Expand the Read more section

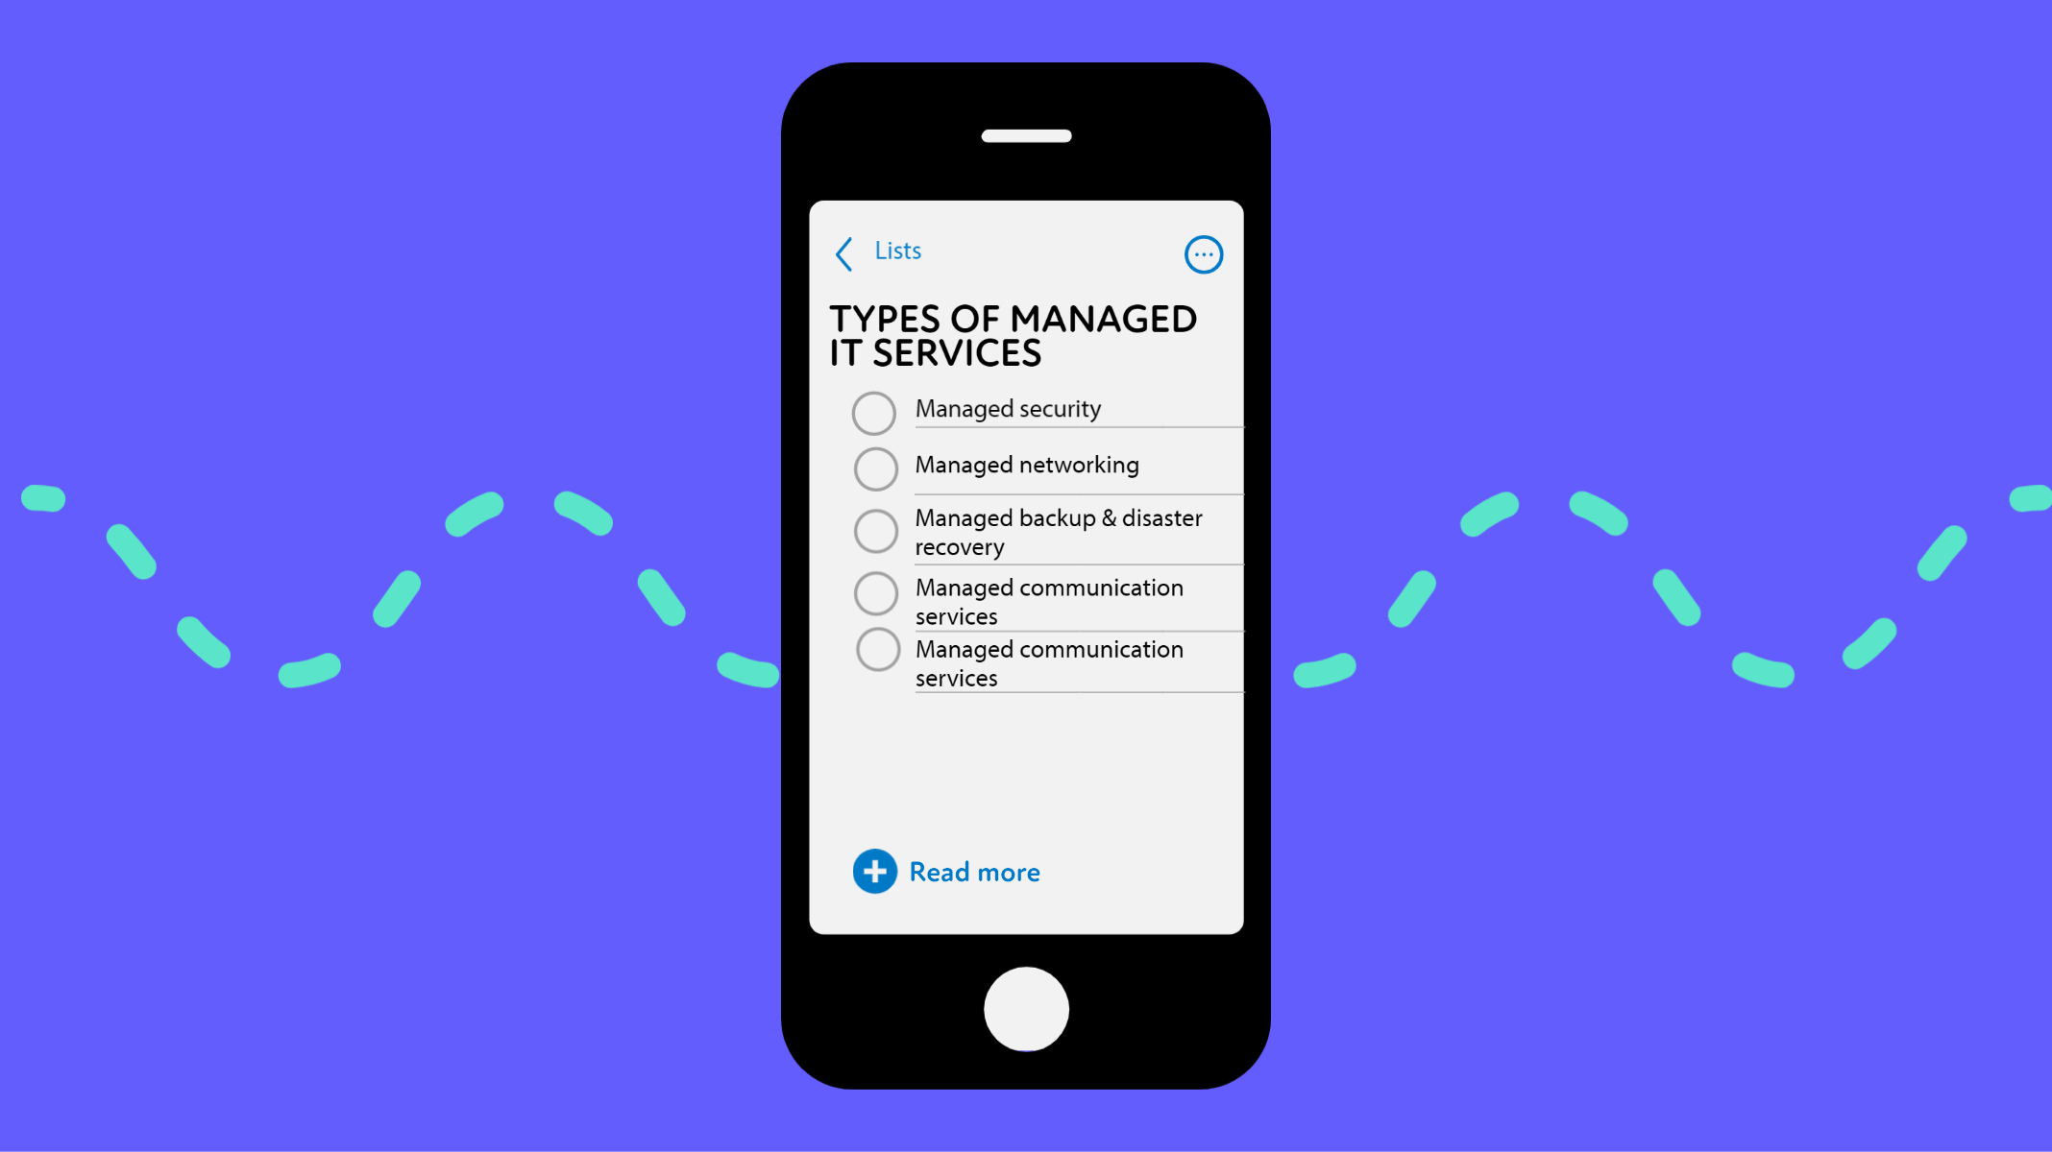[947, 871]
